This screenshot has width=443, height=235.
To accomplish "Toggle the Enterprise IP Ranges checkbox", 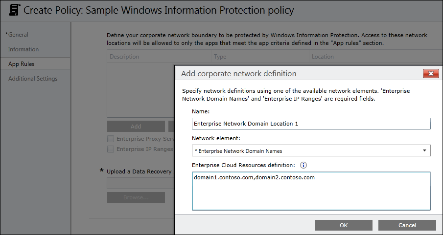I will point(111,149).
